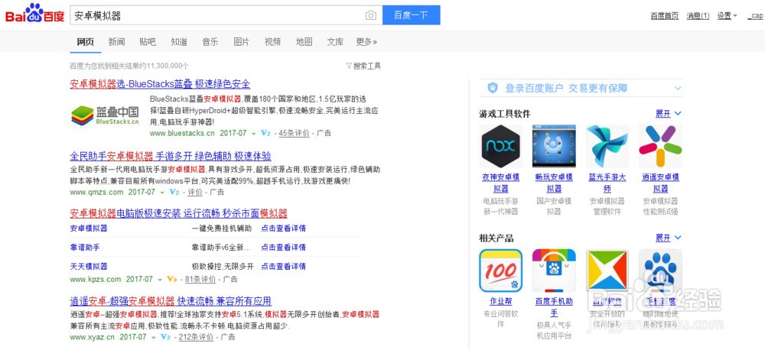The height and width of the screenshot is (350, 765).
Task: Click the www.qmzs.com URL text
Action: pyautogui.click(x=96, y=192)
